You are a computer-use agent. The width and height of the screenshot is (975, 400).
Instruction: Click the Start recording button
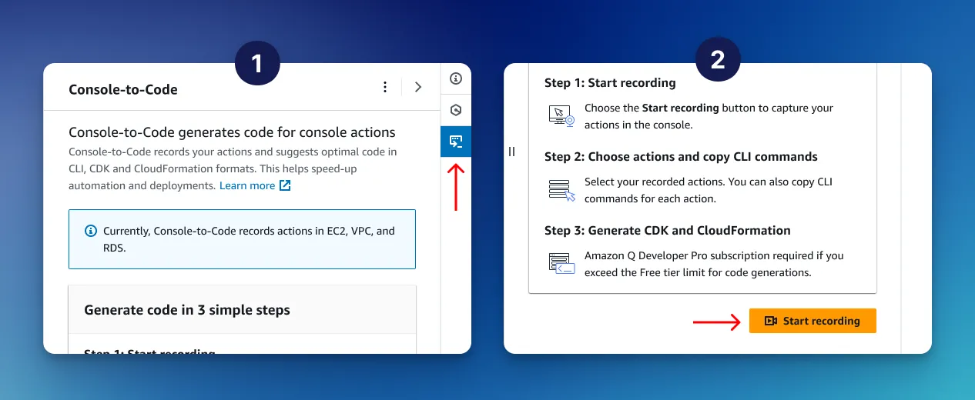click(812, 321)
